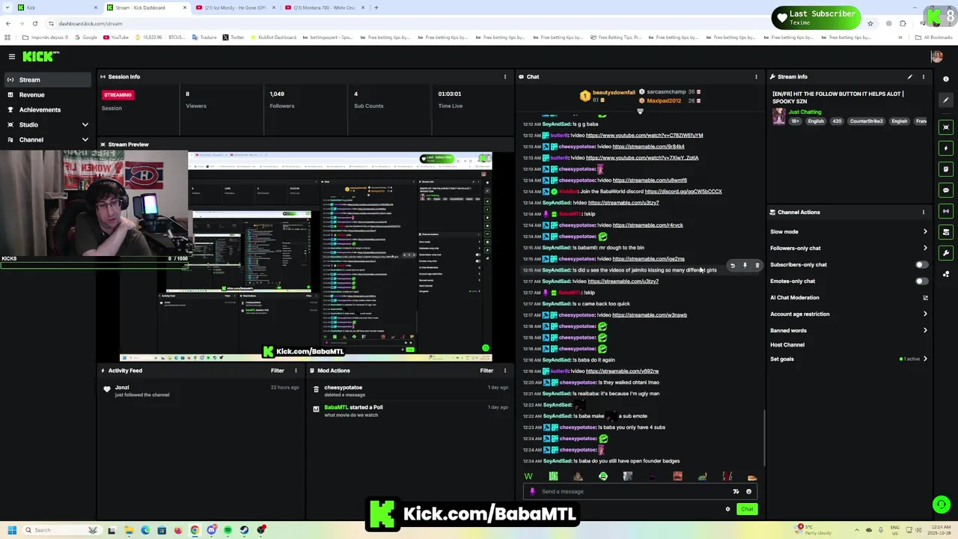
Task: Click the Windows Start button
Action: [x=11, y=530]
